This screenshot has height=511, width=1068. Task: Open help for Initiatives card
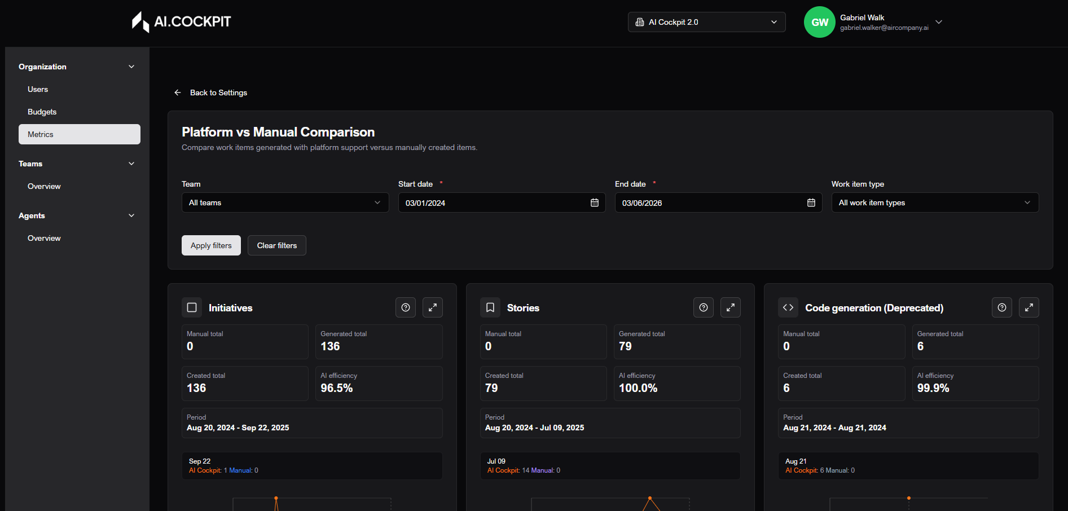(x=405, y=307)
